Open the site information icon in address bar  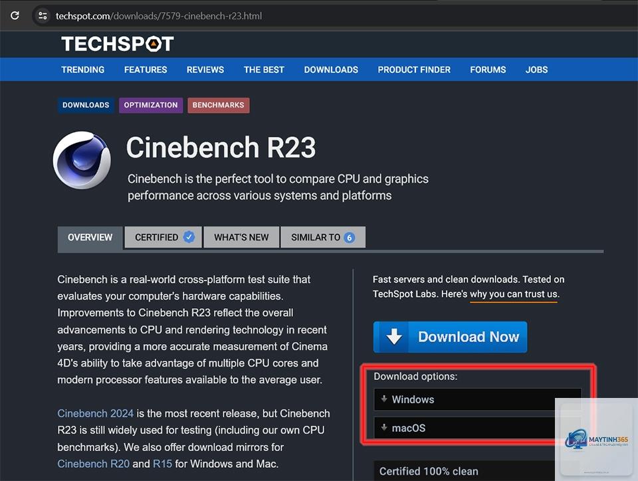[x=43, y=16]
